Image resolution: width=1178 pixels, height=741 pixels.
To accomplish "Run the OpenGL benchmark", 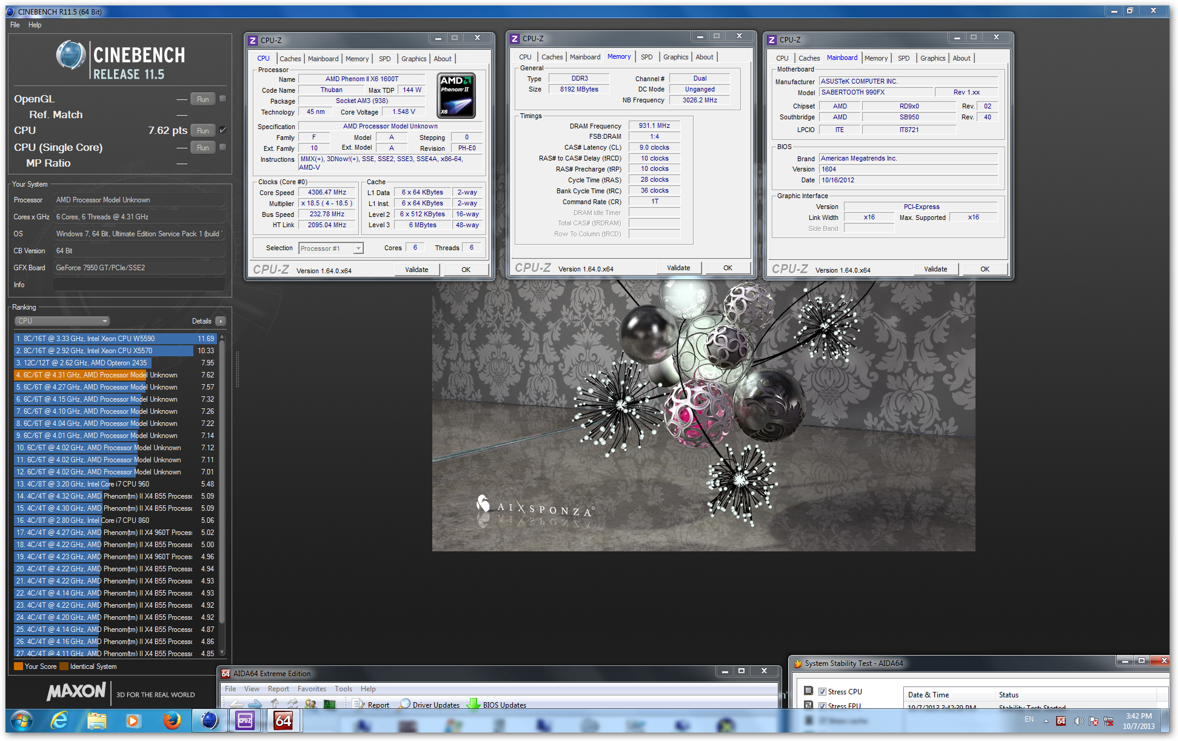I will (x=202, y=99).
